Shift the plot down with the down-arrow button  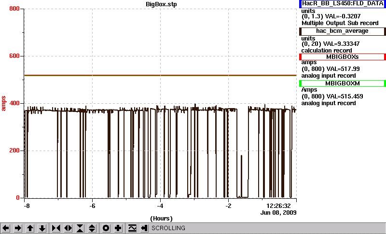[42, 228]
